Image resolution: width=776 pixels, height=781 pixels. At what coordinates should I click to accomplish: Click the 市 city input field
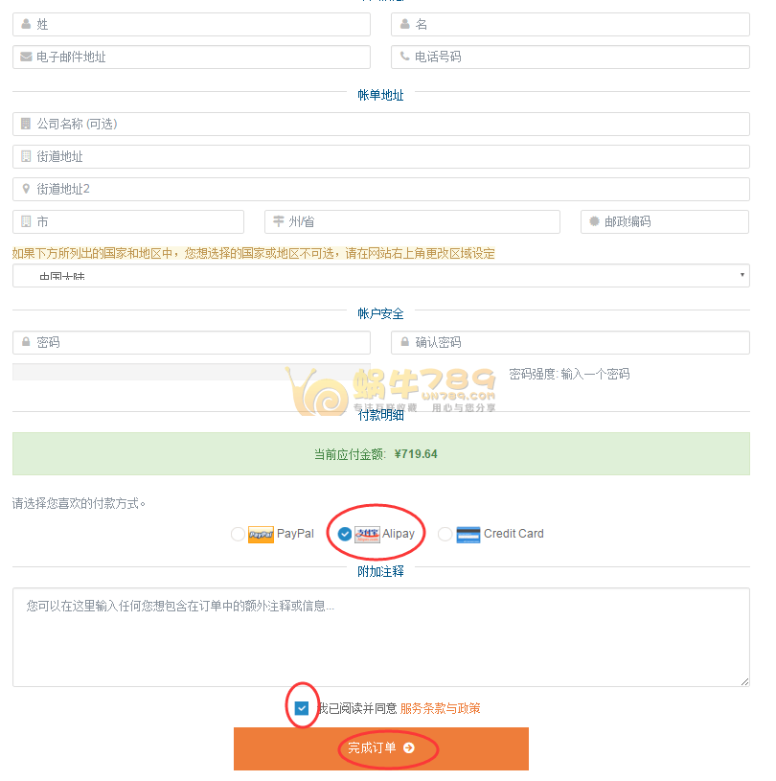tap(128, 221)
